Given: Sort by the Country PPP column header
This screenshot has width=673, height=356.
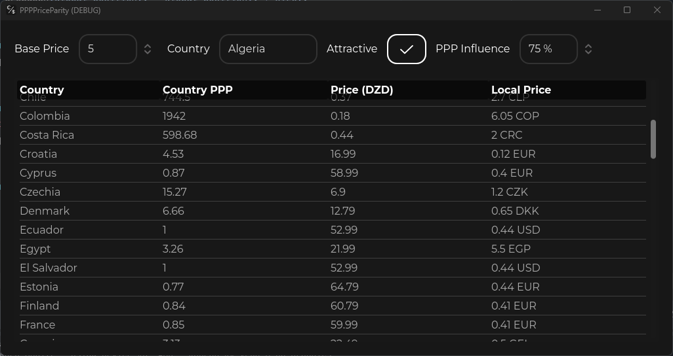Looking at the screenshot, I should click(x=197, y=90).
